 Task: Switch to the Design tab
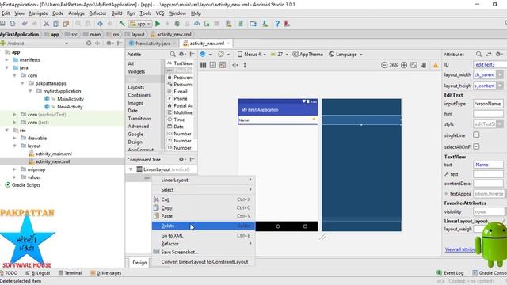coord(139,262)
